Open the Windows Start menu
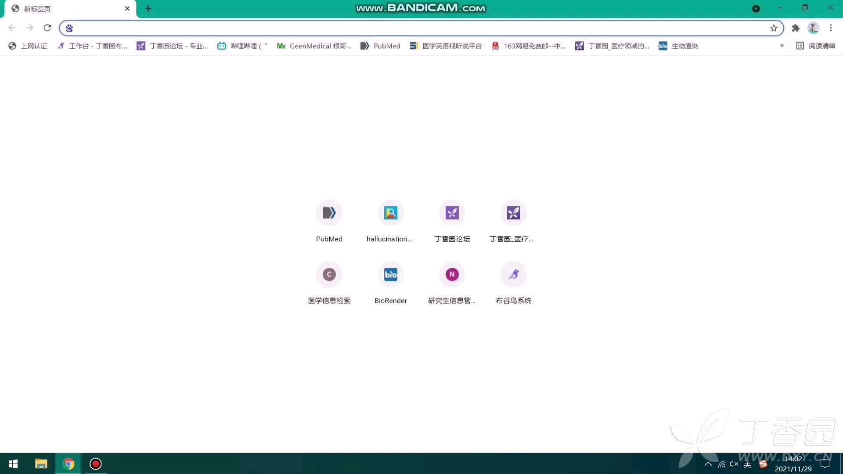843x474 pixels. pos(13,464)
